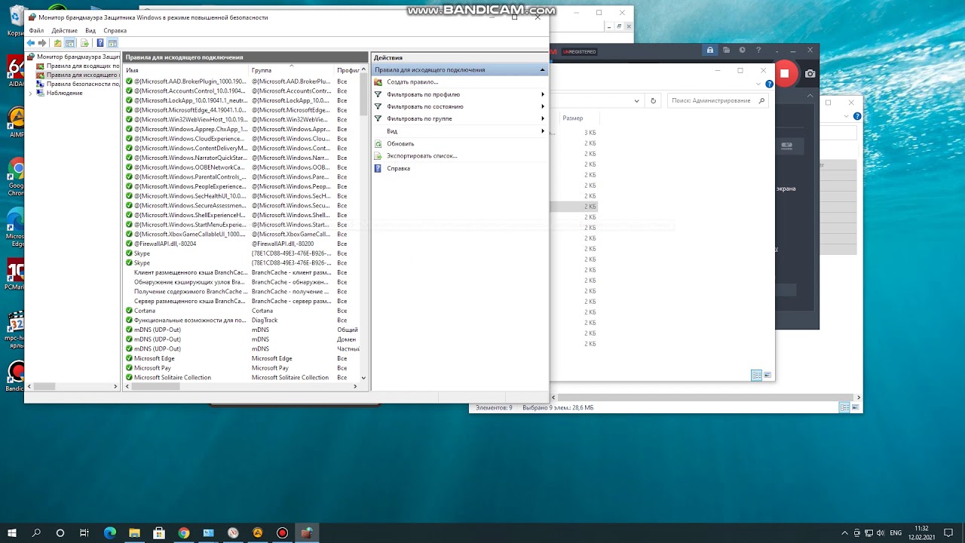Open Фильтровать по профилю submenu arrow
965x543 pixels.
(542, 94)
